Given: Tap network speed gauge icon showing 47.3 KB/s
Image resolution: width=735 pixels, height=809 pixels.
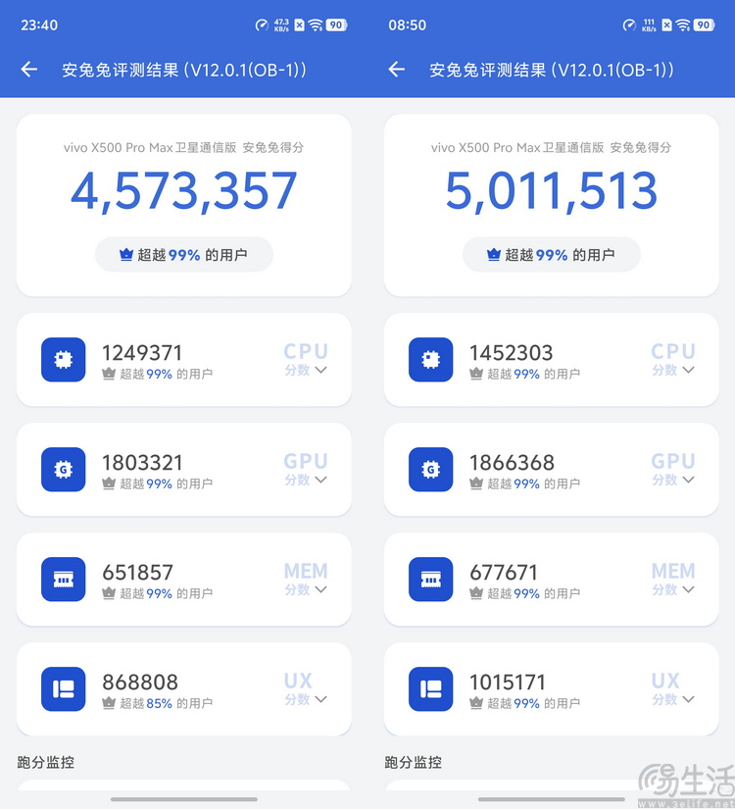Looking at the screenshot, I should [x=262, y=25].
